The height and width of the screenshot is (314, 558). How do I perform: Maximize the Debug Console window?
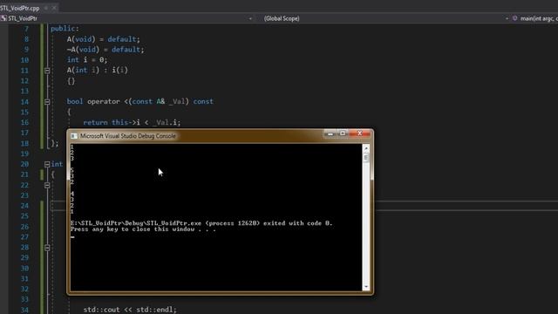tap(343, 133)
